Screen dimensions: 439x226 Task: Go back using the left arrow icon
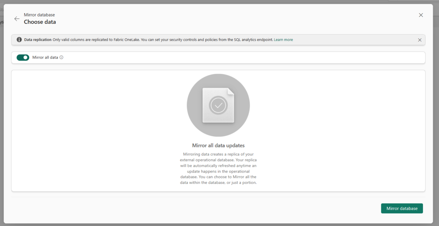pyautogui.click(x=17, y=19)
